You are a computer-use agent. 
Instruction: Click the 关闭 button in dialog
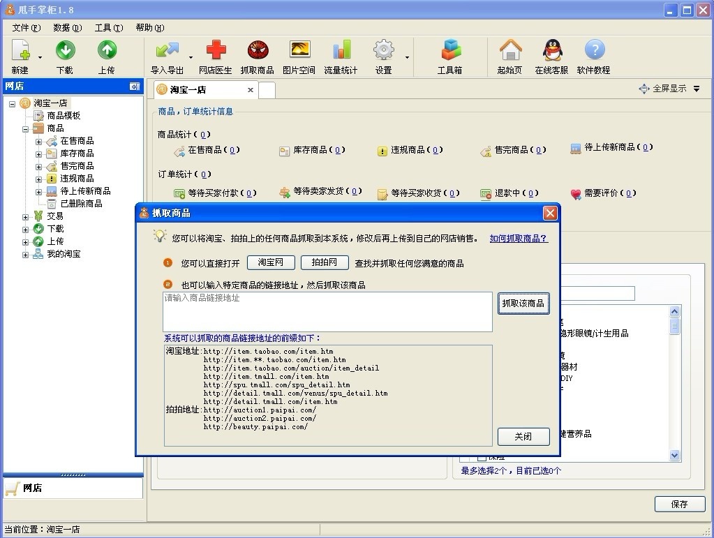coord(523,437)
